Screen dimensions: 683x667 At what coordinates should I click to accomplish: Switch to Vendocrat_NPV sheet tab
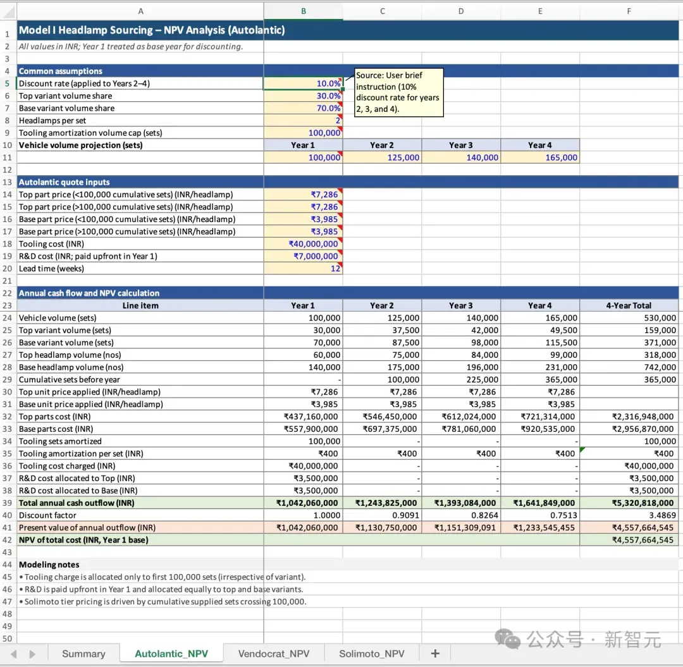[x=274, y=654]
